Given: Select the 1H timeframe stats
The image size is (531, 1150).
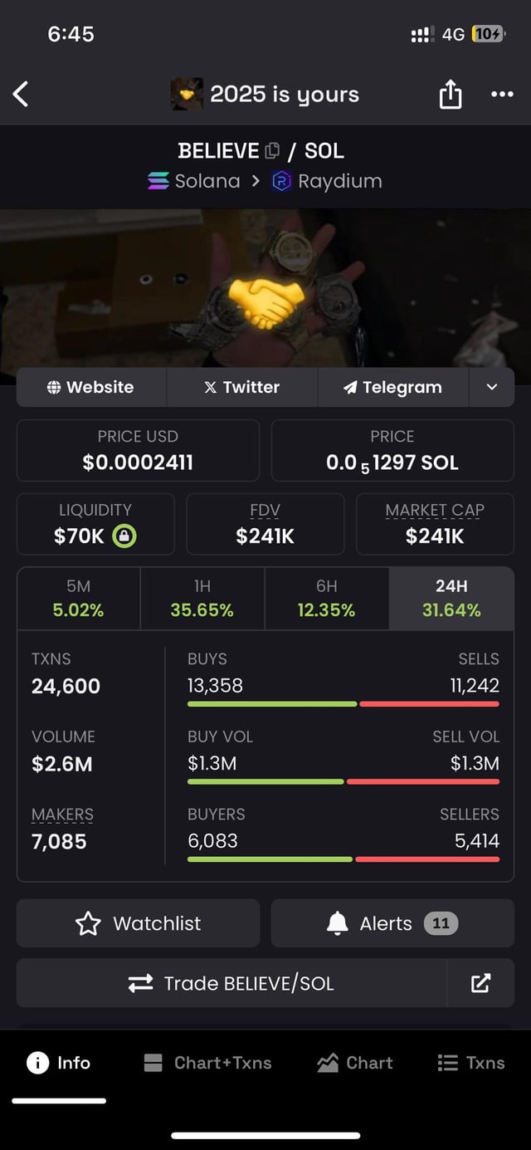Looking at the screenshot, I should tap(202, 599).
